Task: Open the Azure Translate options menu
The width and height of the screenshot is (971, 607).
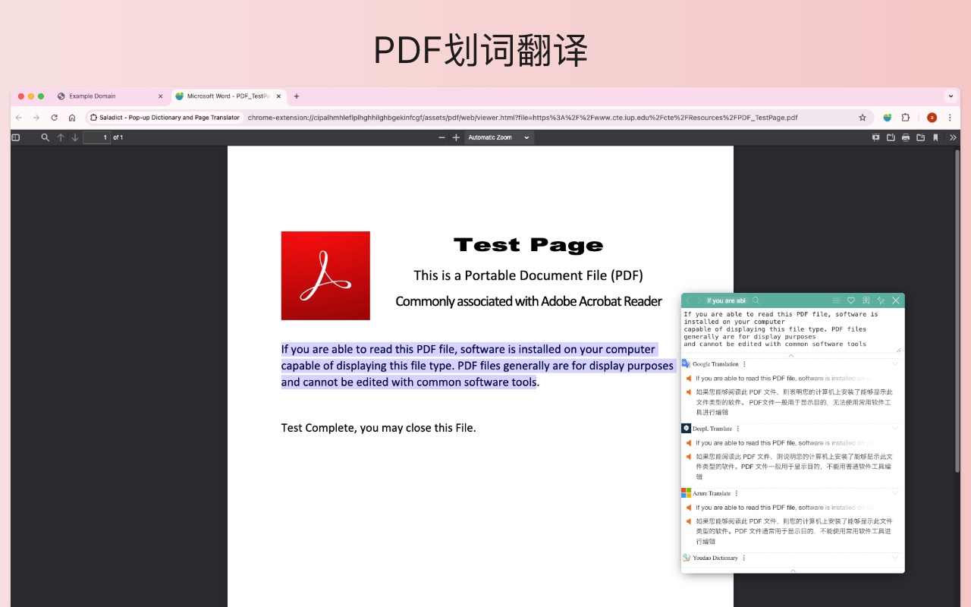Action: tap(738, 492)
